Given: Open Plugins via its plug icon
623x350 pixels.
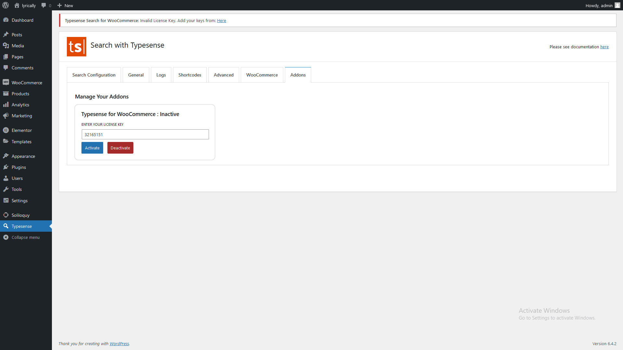Looking at the screenshot, I should click(6, 167).
